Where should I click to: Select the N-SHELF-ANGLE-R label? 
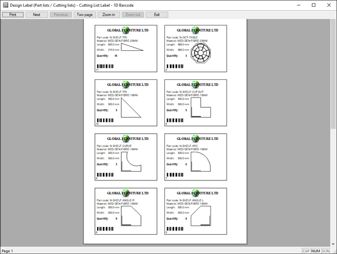126,211
